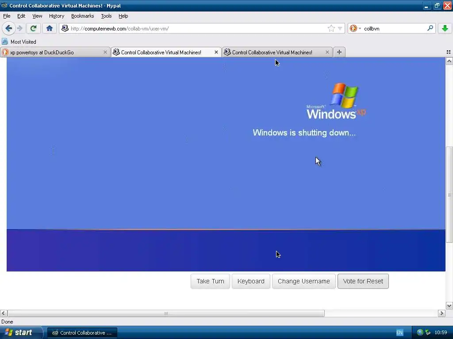Image resolution: width=453 pixels, height=339 pixels.
Task: Restore down the Mypal browser window
Action: click(x=437, y=5)
